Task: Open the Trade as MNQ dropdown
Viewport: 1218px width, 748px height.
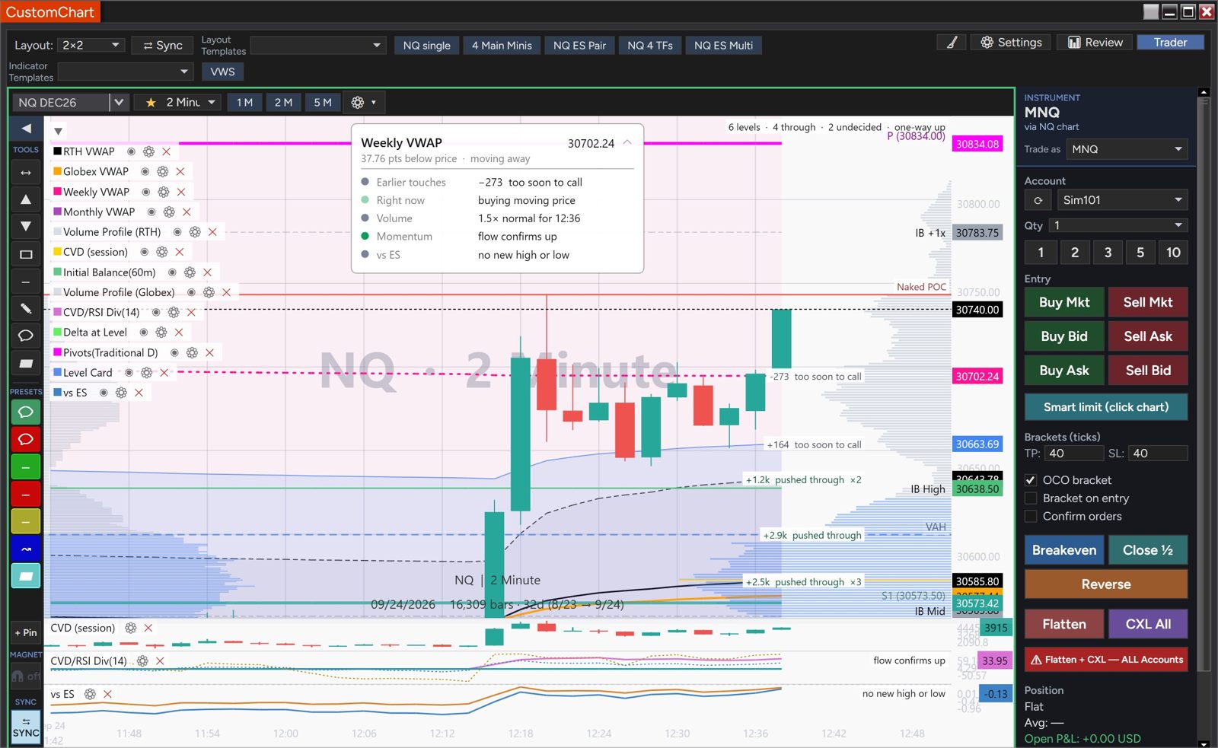Action: pyautogui.click(x=1127, y=149)
